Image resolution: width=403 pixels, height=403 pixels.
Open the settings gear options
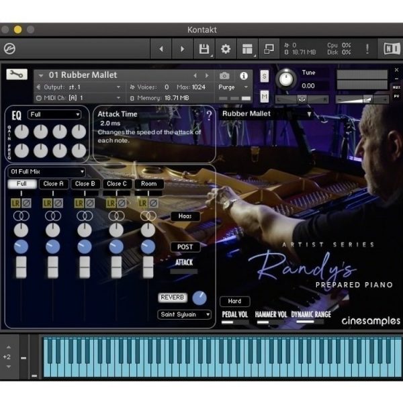click(226, 49)
